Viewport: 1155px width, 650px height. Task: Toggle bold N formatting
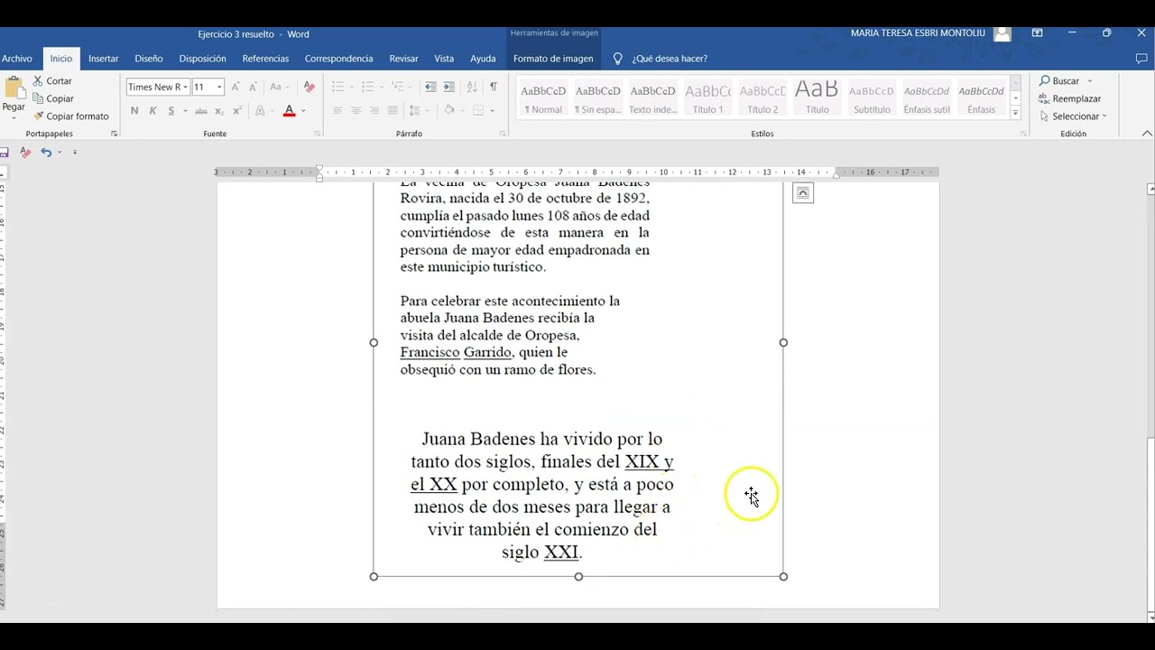134,111
